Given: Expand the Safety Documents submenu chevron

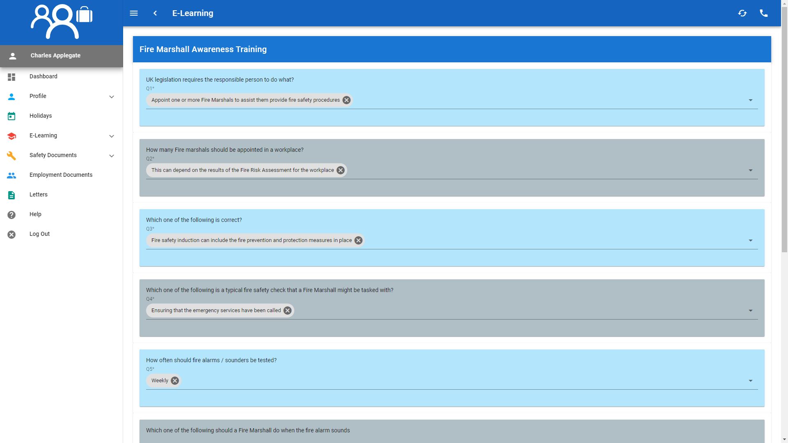Looking at the screenshot, I should (x=111, y=156).
